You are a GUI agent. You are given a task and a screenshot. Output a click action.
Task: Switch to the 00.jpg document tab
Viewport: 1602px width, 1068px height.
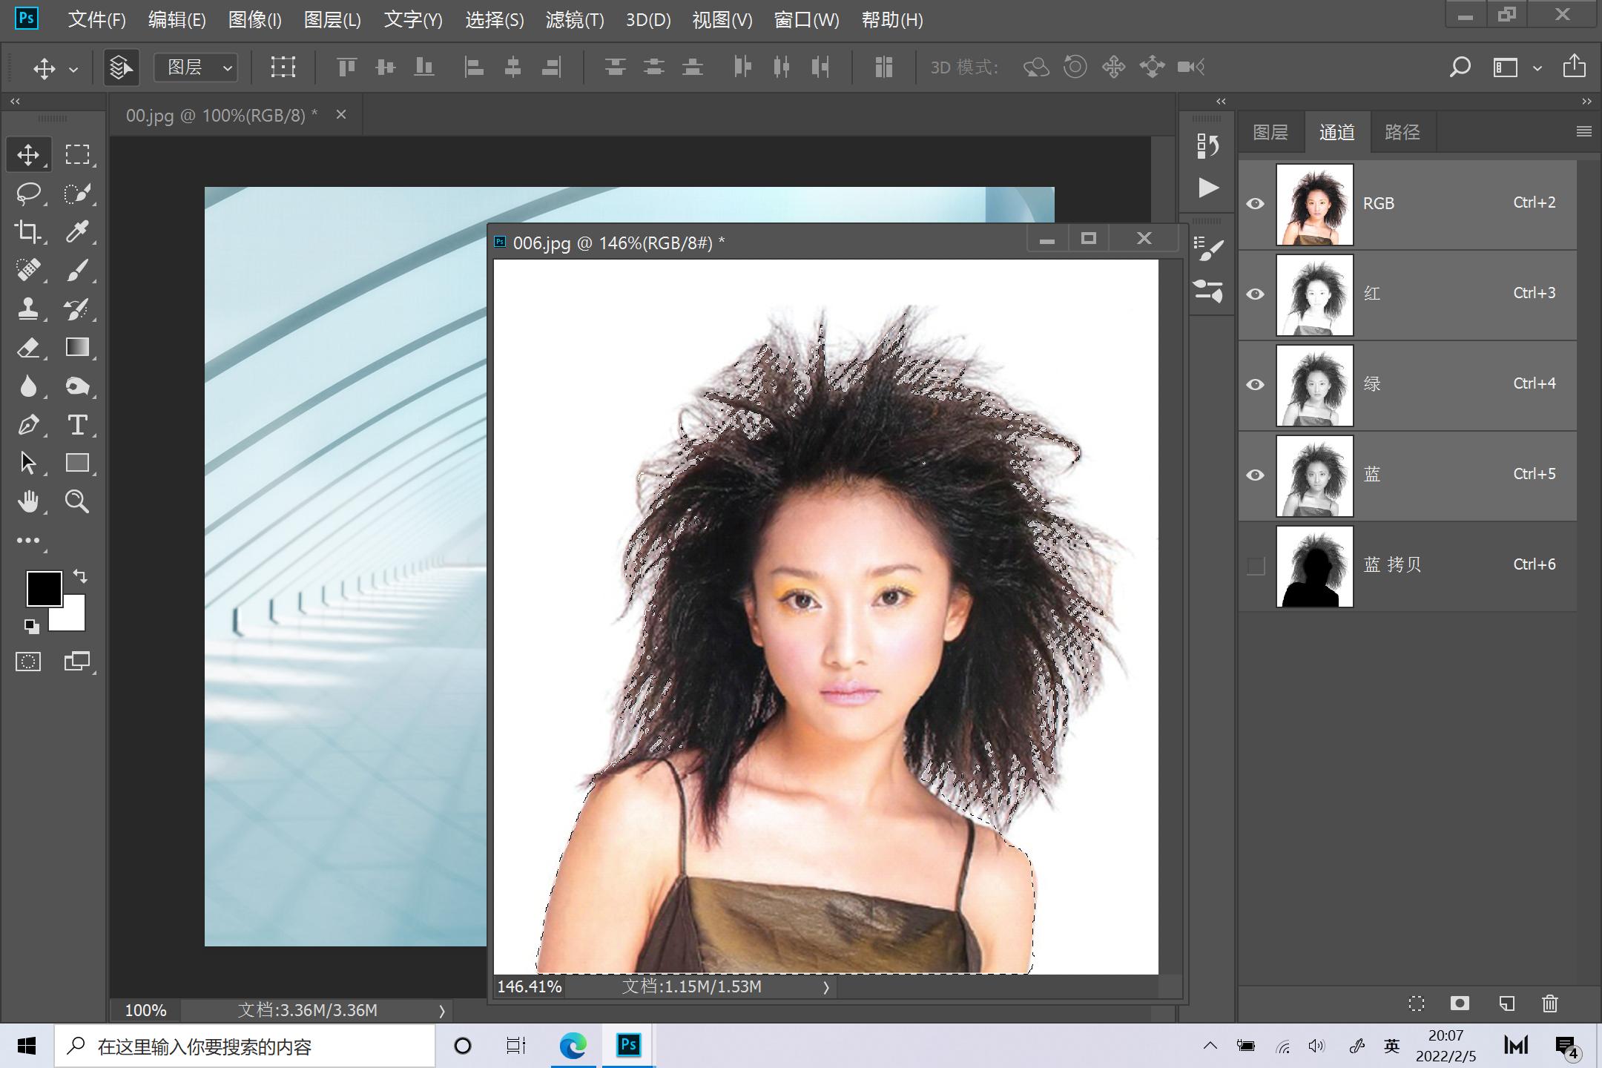click(x=221, y=116)
